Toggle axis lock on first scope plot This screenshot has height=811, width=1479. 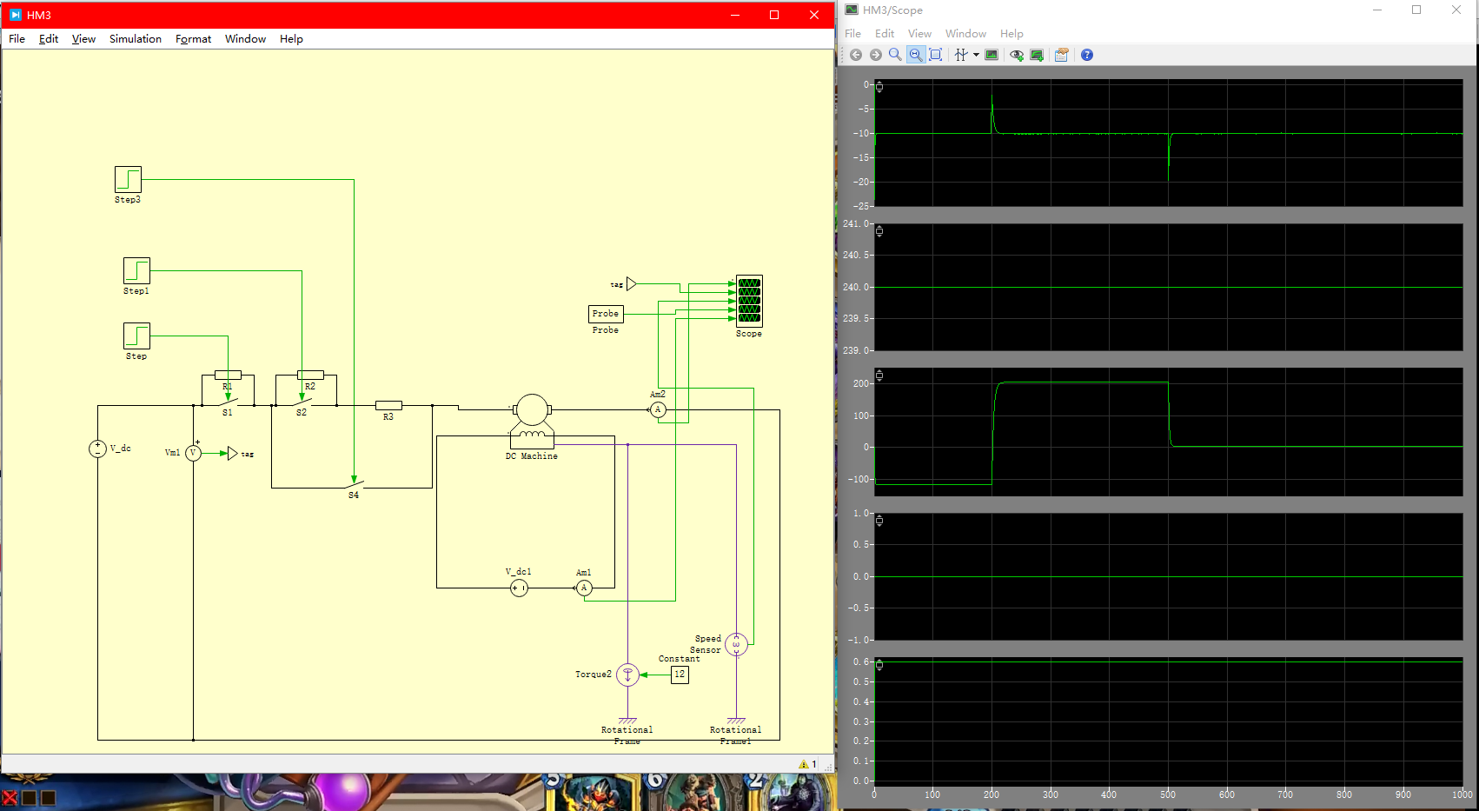(x=879, y=87)
